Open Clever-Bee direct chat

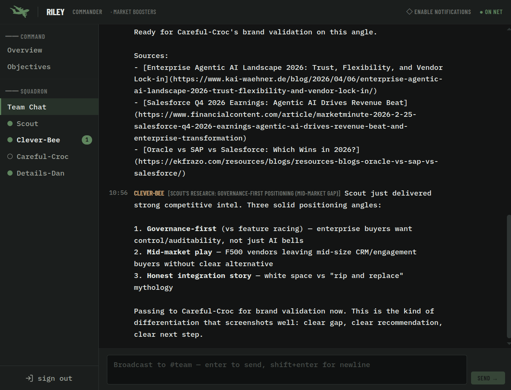38,140
